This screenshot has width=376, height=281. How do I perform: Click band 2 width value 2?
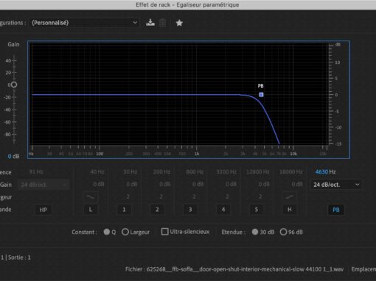tap(161, 196)
